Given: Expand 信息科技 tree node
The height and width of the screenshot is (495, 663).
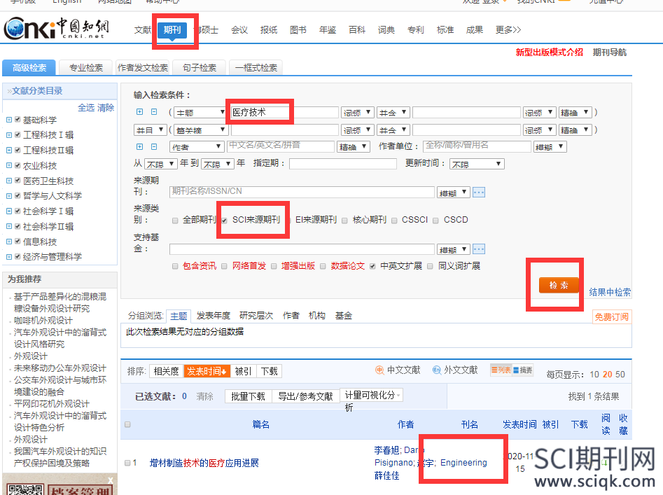Looking at the screenshot, I should point(9,242).
